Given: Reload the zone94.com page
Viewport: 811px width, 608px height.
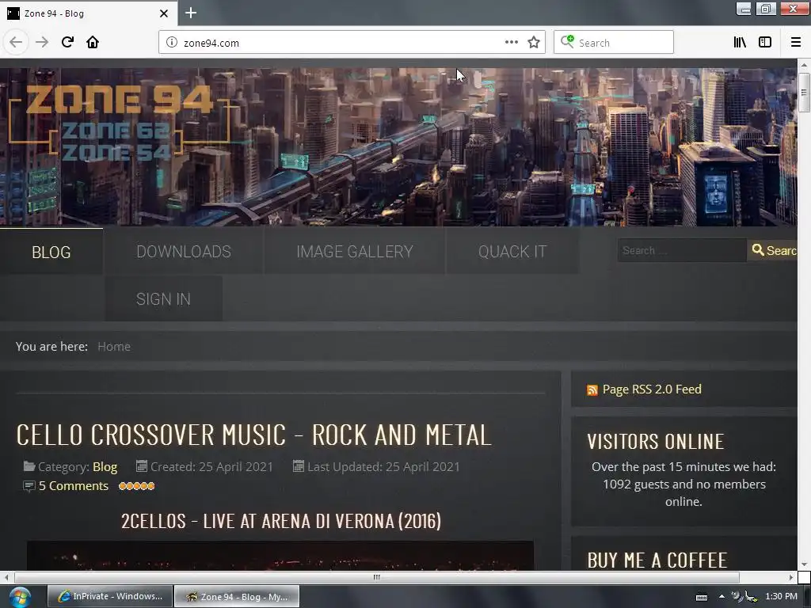Looking at the screenshot, I should click(68, 42).
